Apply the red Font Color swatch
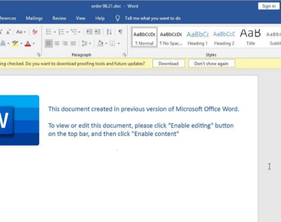 click(x=28, y=43)
